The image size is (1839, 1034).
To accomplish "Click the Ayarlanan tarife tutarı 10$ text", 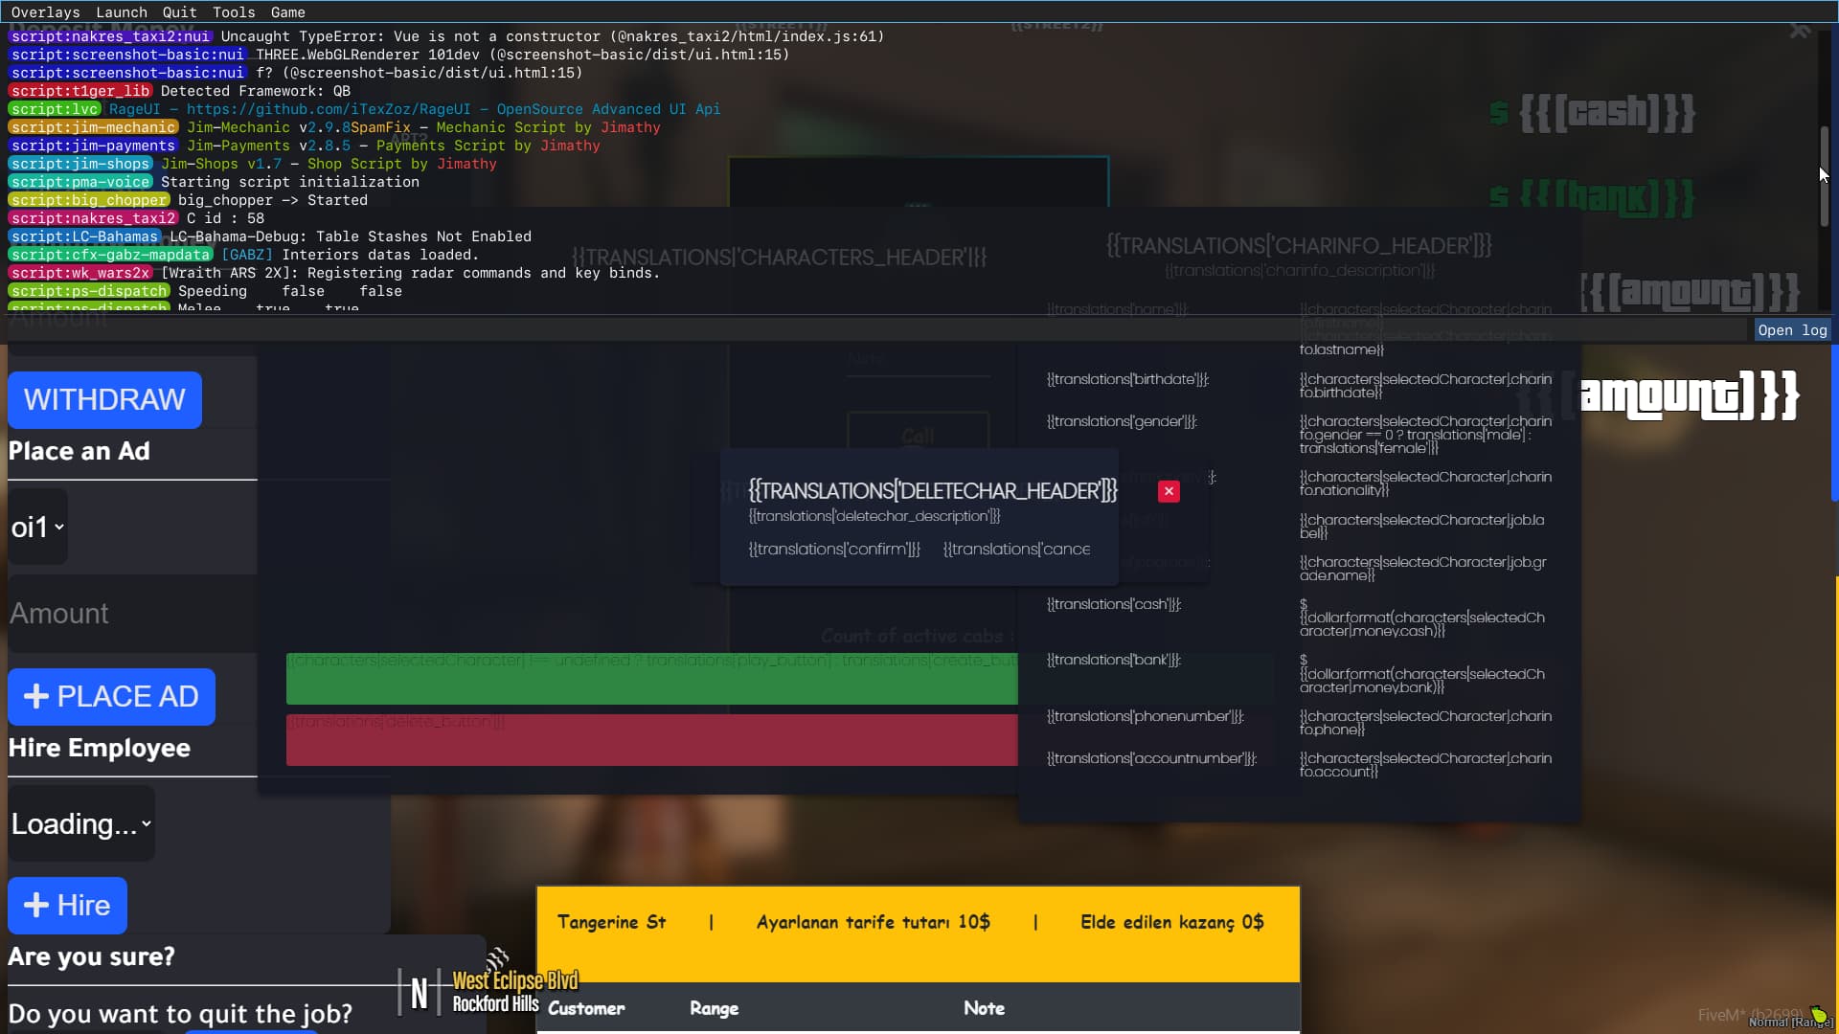I will pyautogui.click(x=874, y=922).
